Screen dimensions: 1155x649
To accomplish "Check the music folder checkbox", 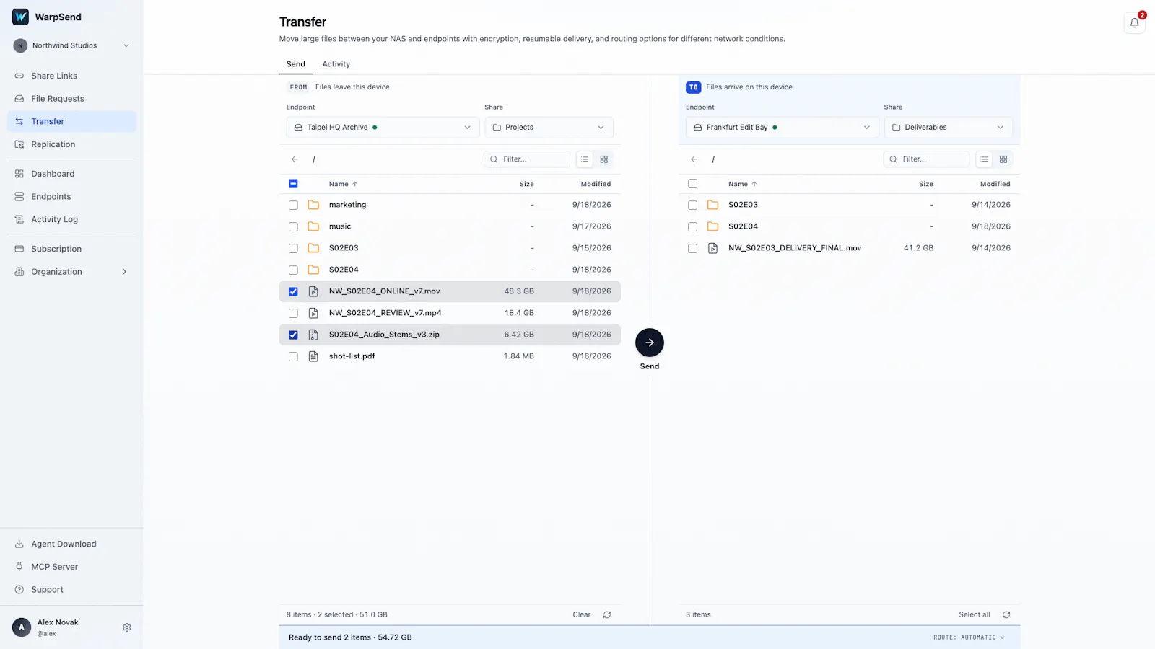I will (x=293, y=226).
